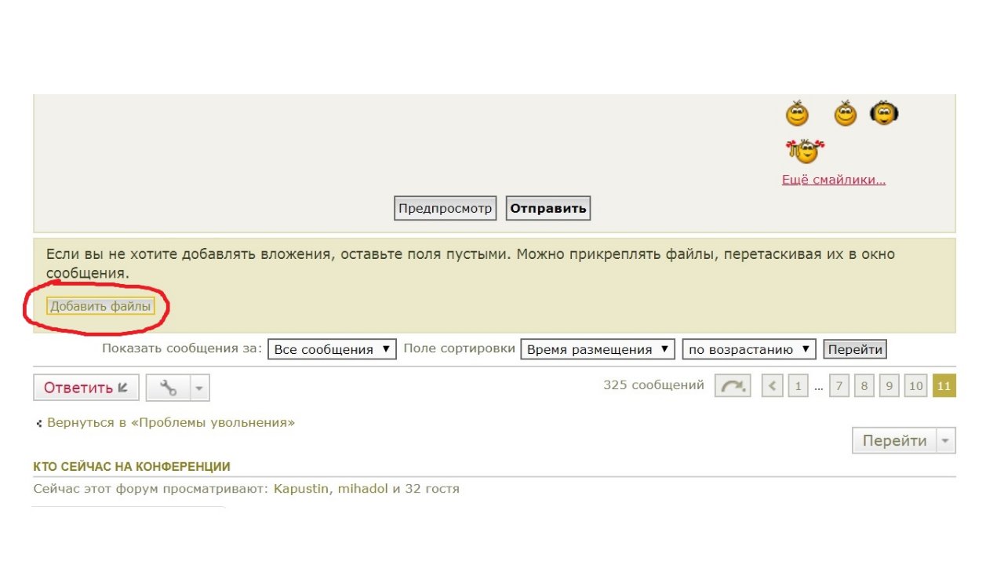The width and height of the screenshot is (1004, 565).
Task: Go to previous page using left arrow
Action: point(773,386)
